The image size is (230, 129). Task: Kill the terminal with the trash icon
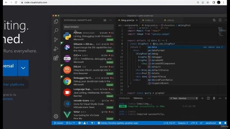point(214,98)
